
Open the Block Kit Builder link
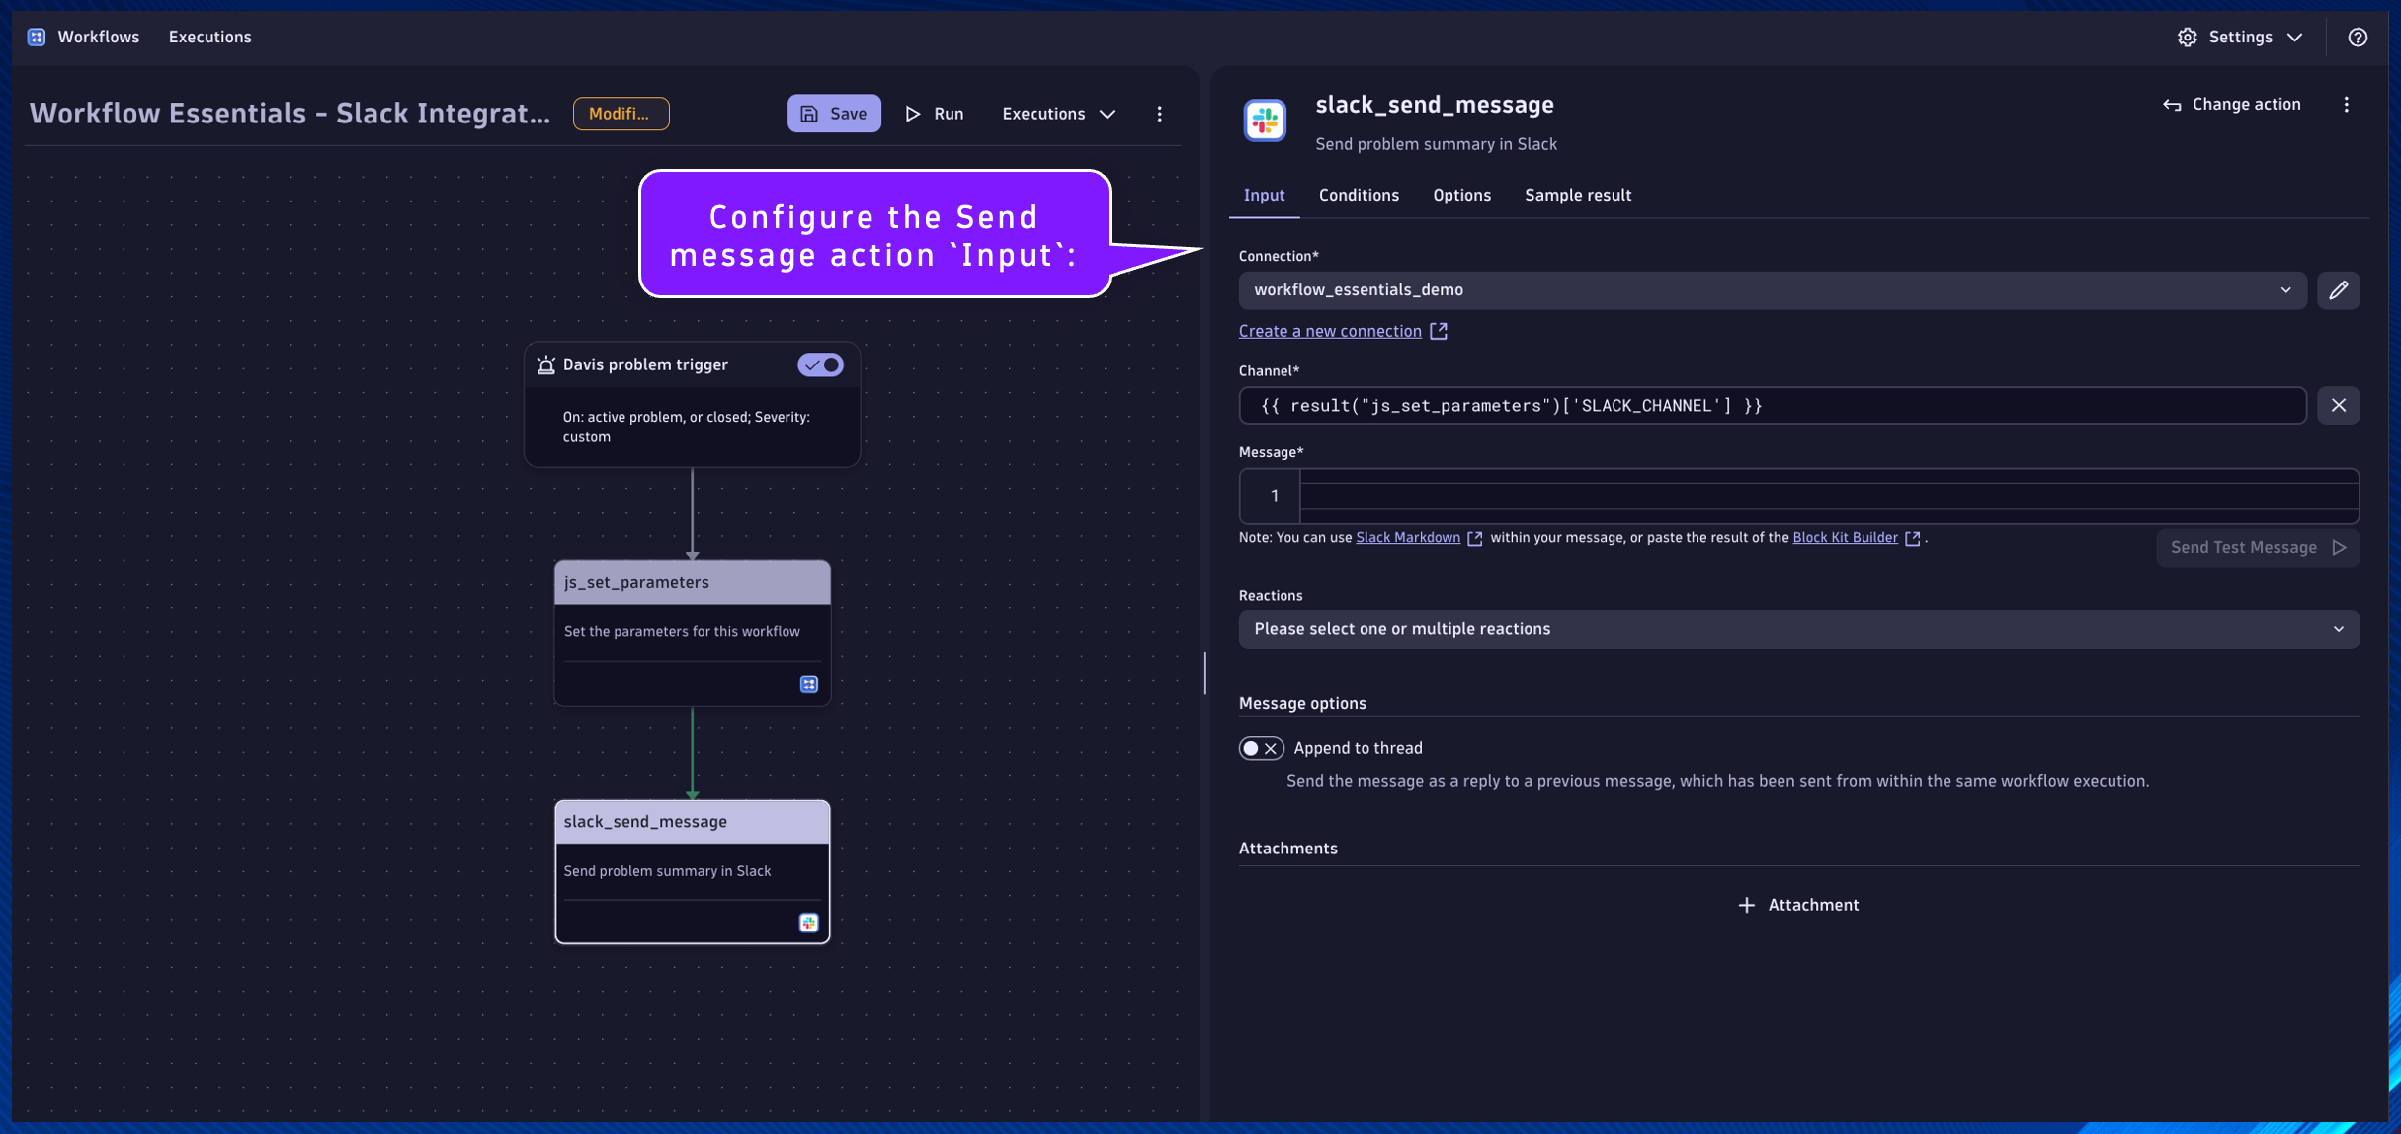(x=1845, y=538)
